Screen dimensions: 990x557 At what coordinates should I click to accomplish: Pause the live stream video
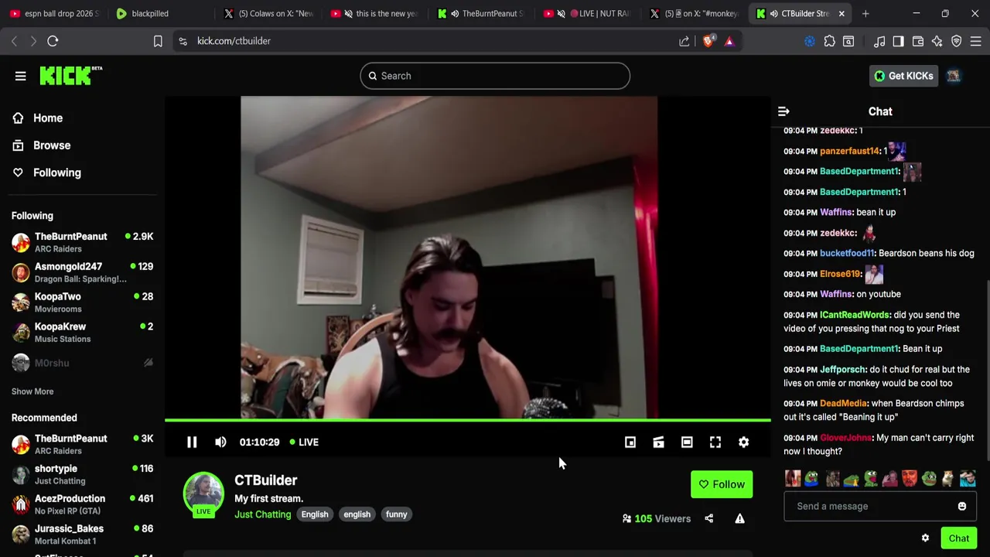point(192,442)
